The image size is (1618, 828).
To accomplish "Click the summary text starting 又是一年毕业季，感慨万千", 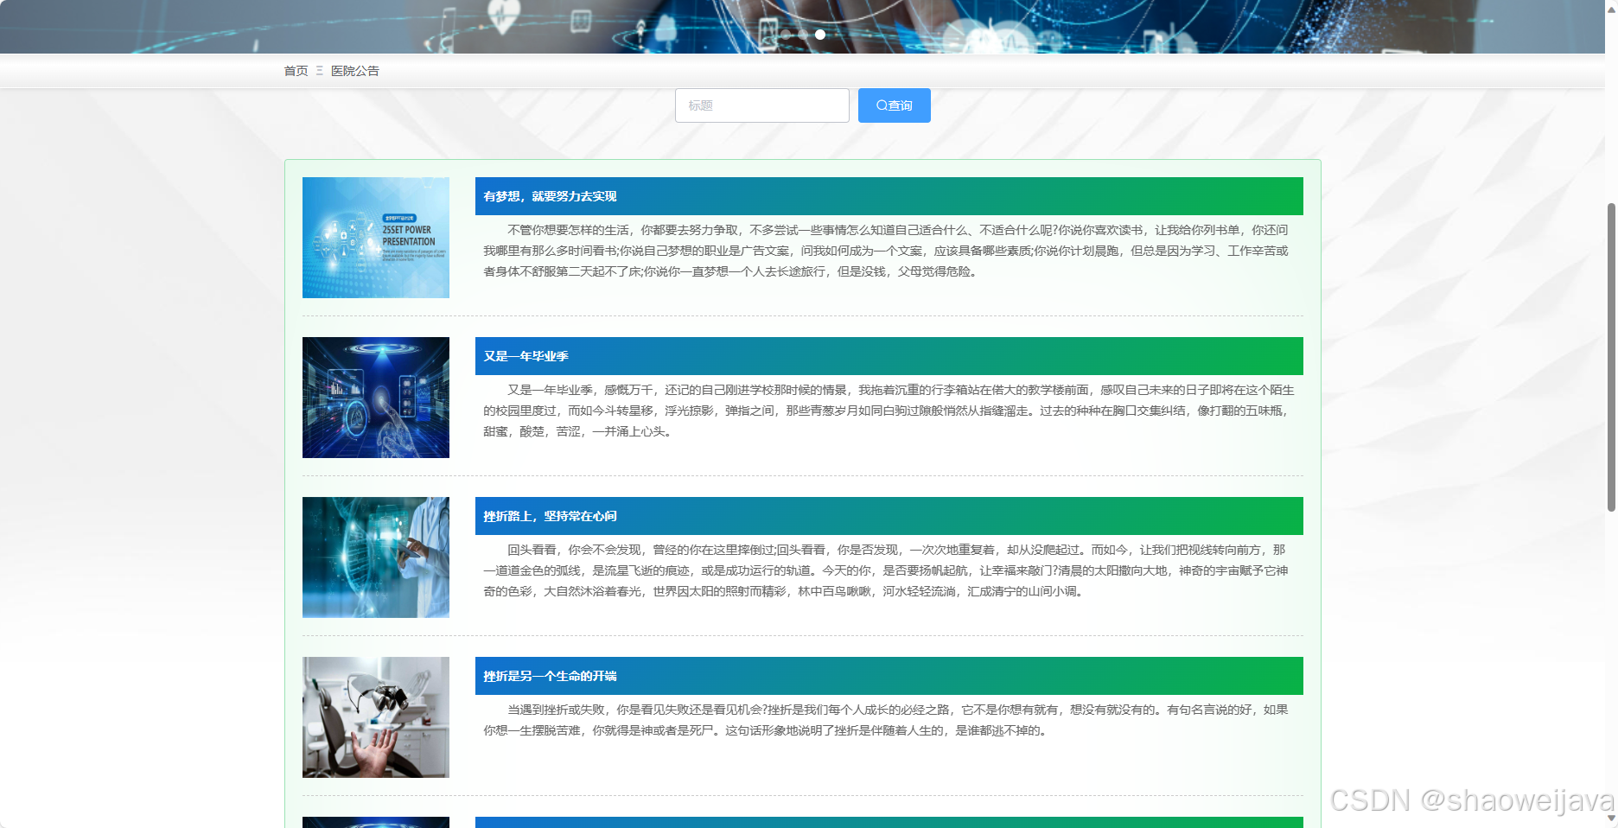I will point(889,411).
